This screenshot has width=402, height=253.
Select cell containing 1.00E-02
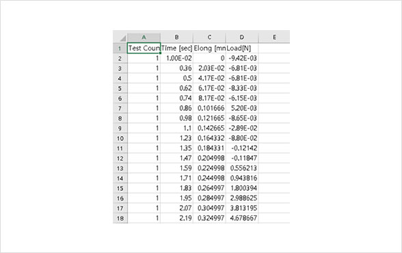(176, 58)
